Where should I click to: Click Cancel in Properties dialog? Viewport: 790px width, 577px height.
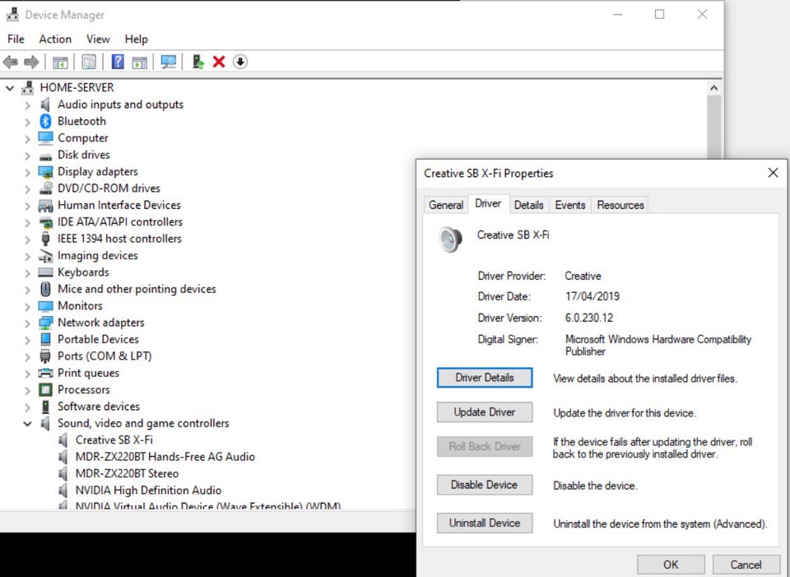click(746, 565)
